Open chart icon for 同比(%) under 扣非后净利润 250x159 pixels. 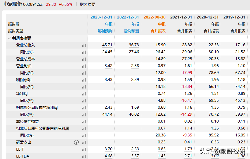pyautogui.click(x=84, y=135)
